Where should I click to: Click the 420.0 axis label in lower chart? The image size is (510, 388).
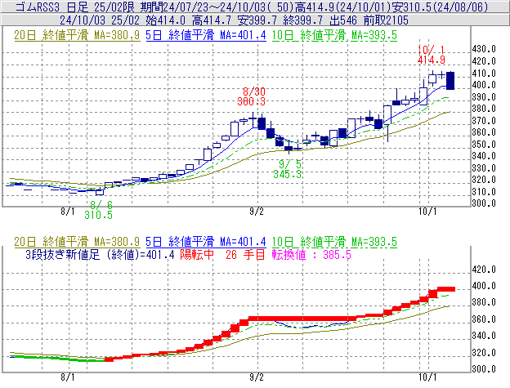484,270
